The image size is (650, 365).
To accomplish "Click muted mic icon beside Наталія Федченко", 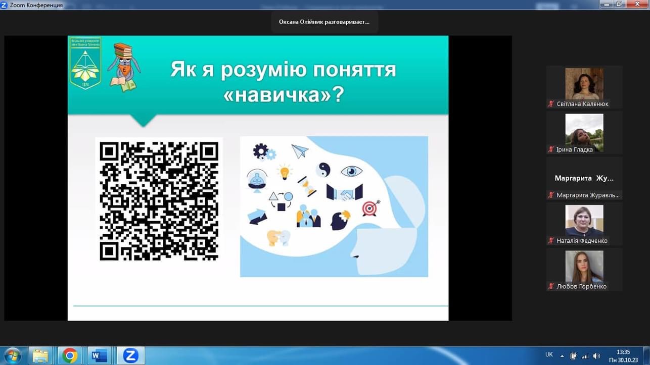I will pyautogui.click(x=551, y=241).
